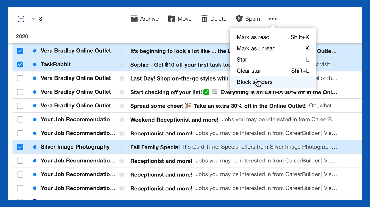This screenshot has height=207, width=370.
Task: Star the Fall Family Special email
Action: pyautogui.click(x=121, y=147)
